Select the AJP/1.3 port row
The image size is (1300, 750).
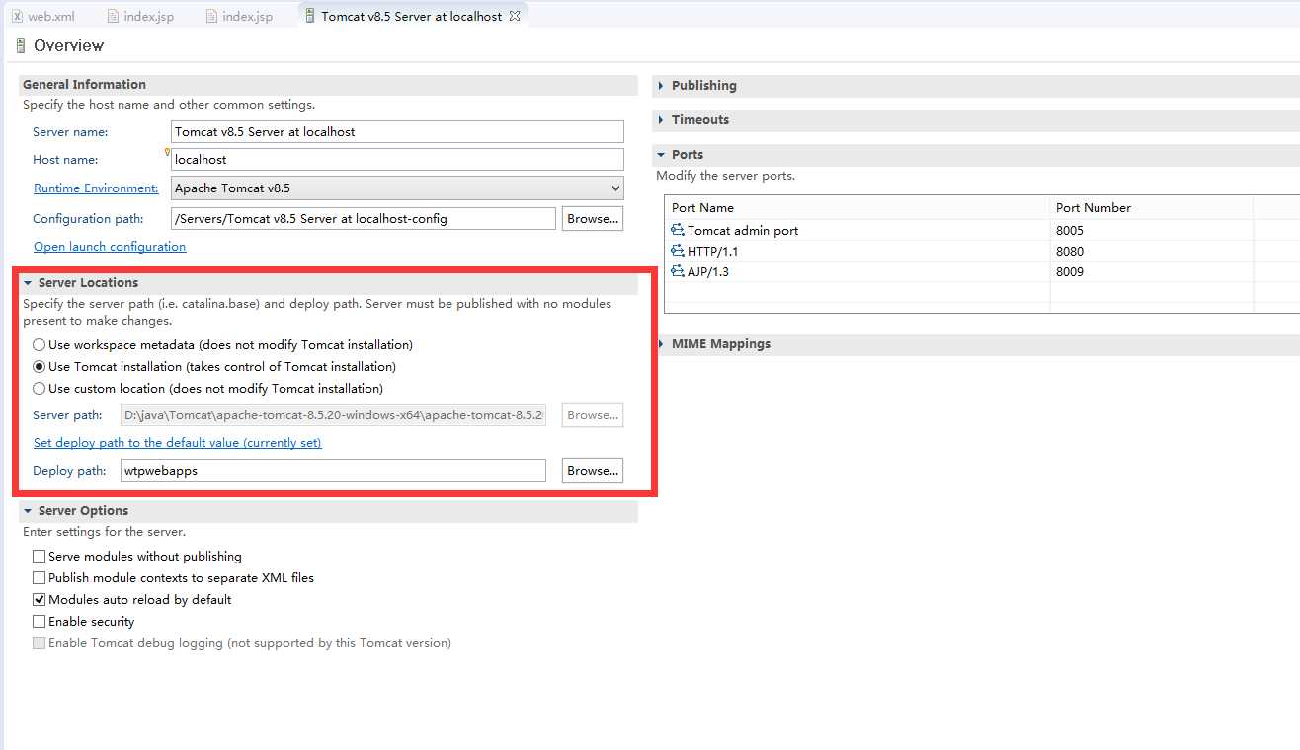pos(983,271)
